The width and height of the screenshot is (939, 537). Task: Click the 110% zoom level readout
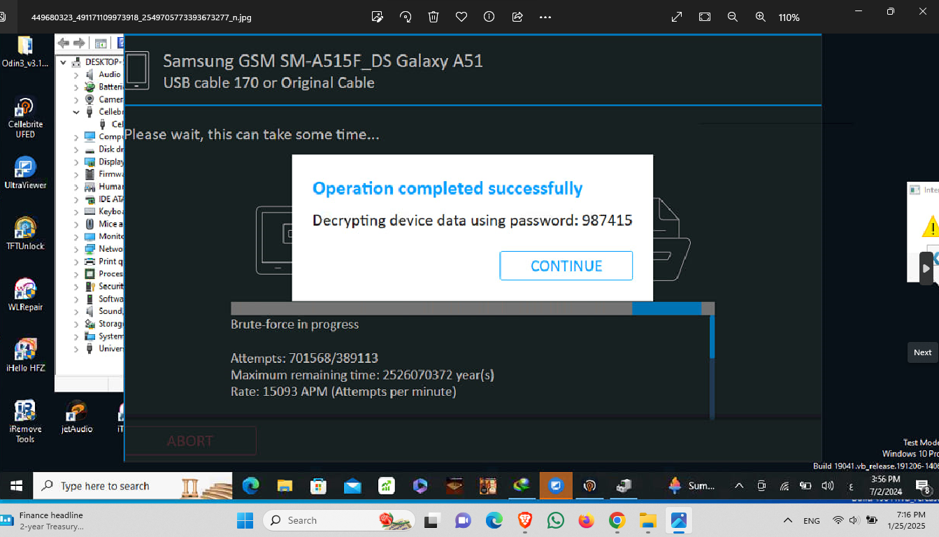pyautogui.click(x=789, y=17)
